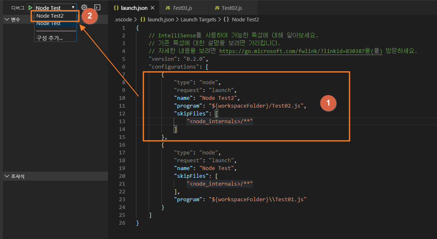Click "skipFiles" on line 12
The width and height of the screenshot is (437, 239).
pos(191,114)
